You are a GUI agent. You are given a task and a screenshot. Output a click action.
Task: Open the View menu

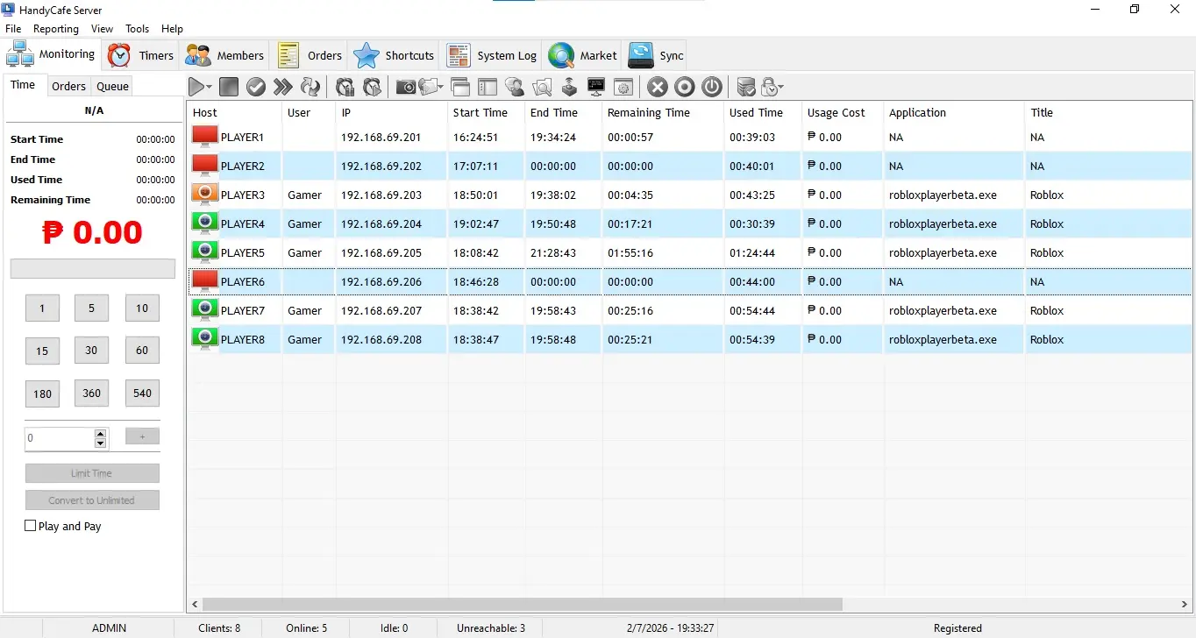103,29
